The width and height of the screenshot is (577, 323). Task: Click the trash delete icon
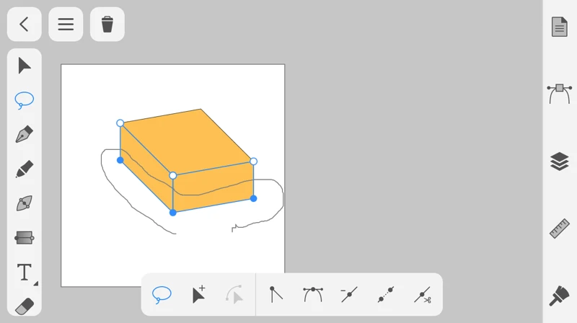pos(107,25)
